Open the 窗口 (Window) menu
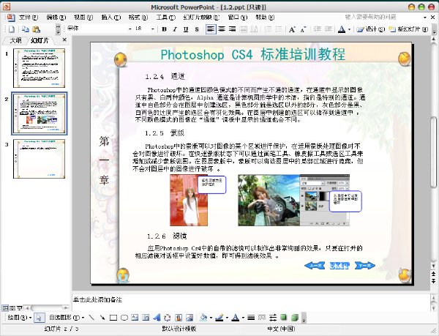 237,18
